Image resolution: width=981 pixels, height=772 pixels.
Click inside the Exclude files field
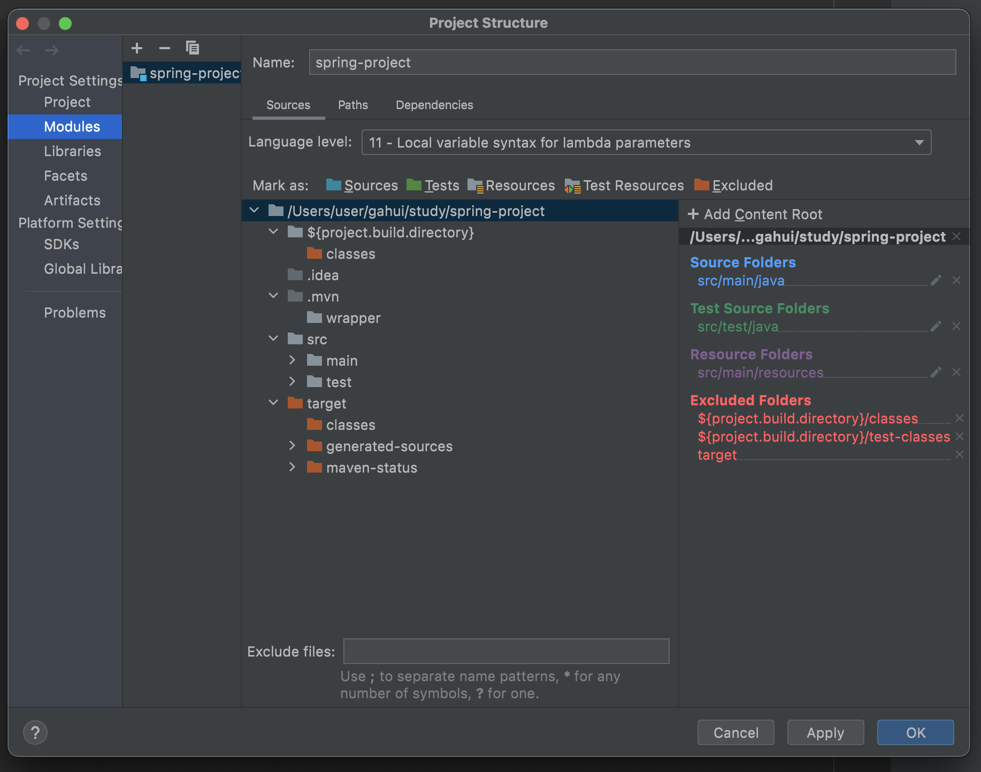point(505,651)
